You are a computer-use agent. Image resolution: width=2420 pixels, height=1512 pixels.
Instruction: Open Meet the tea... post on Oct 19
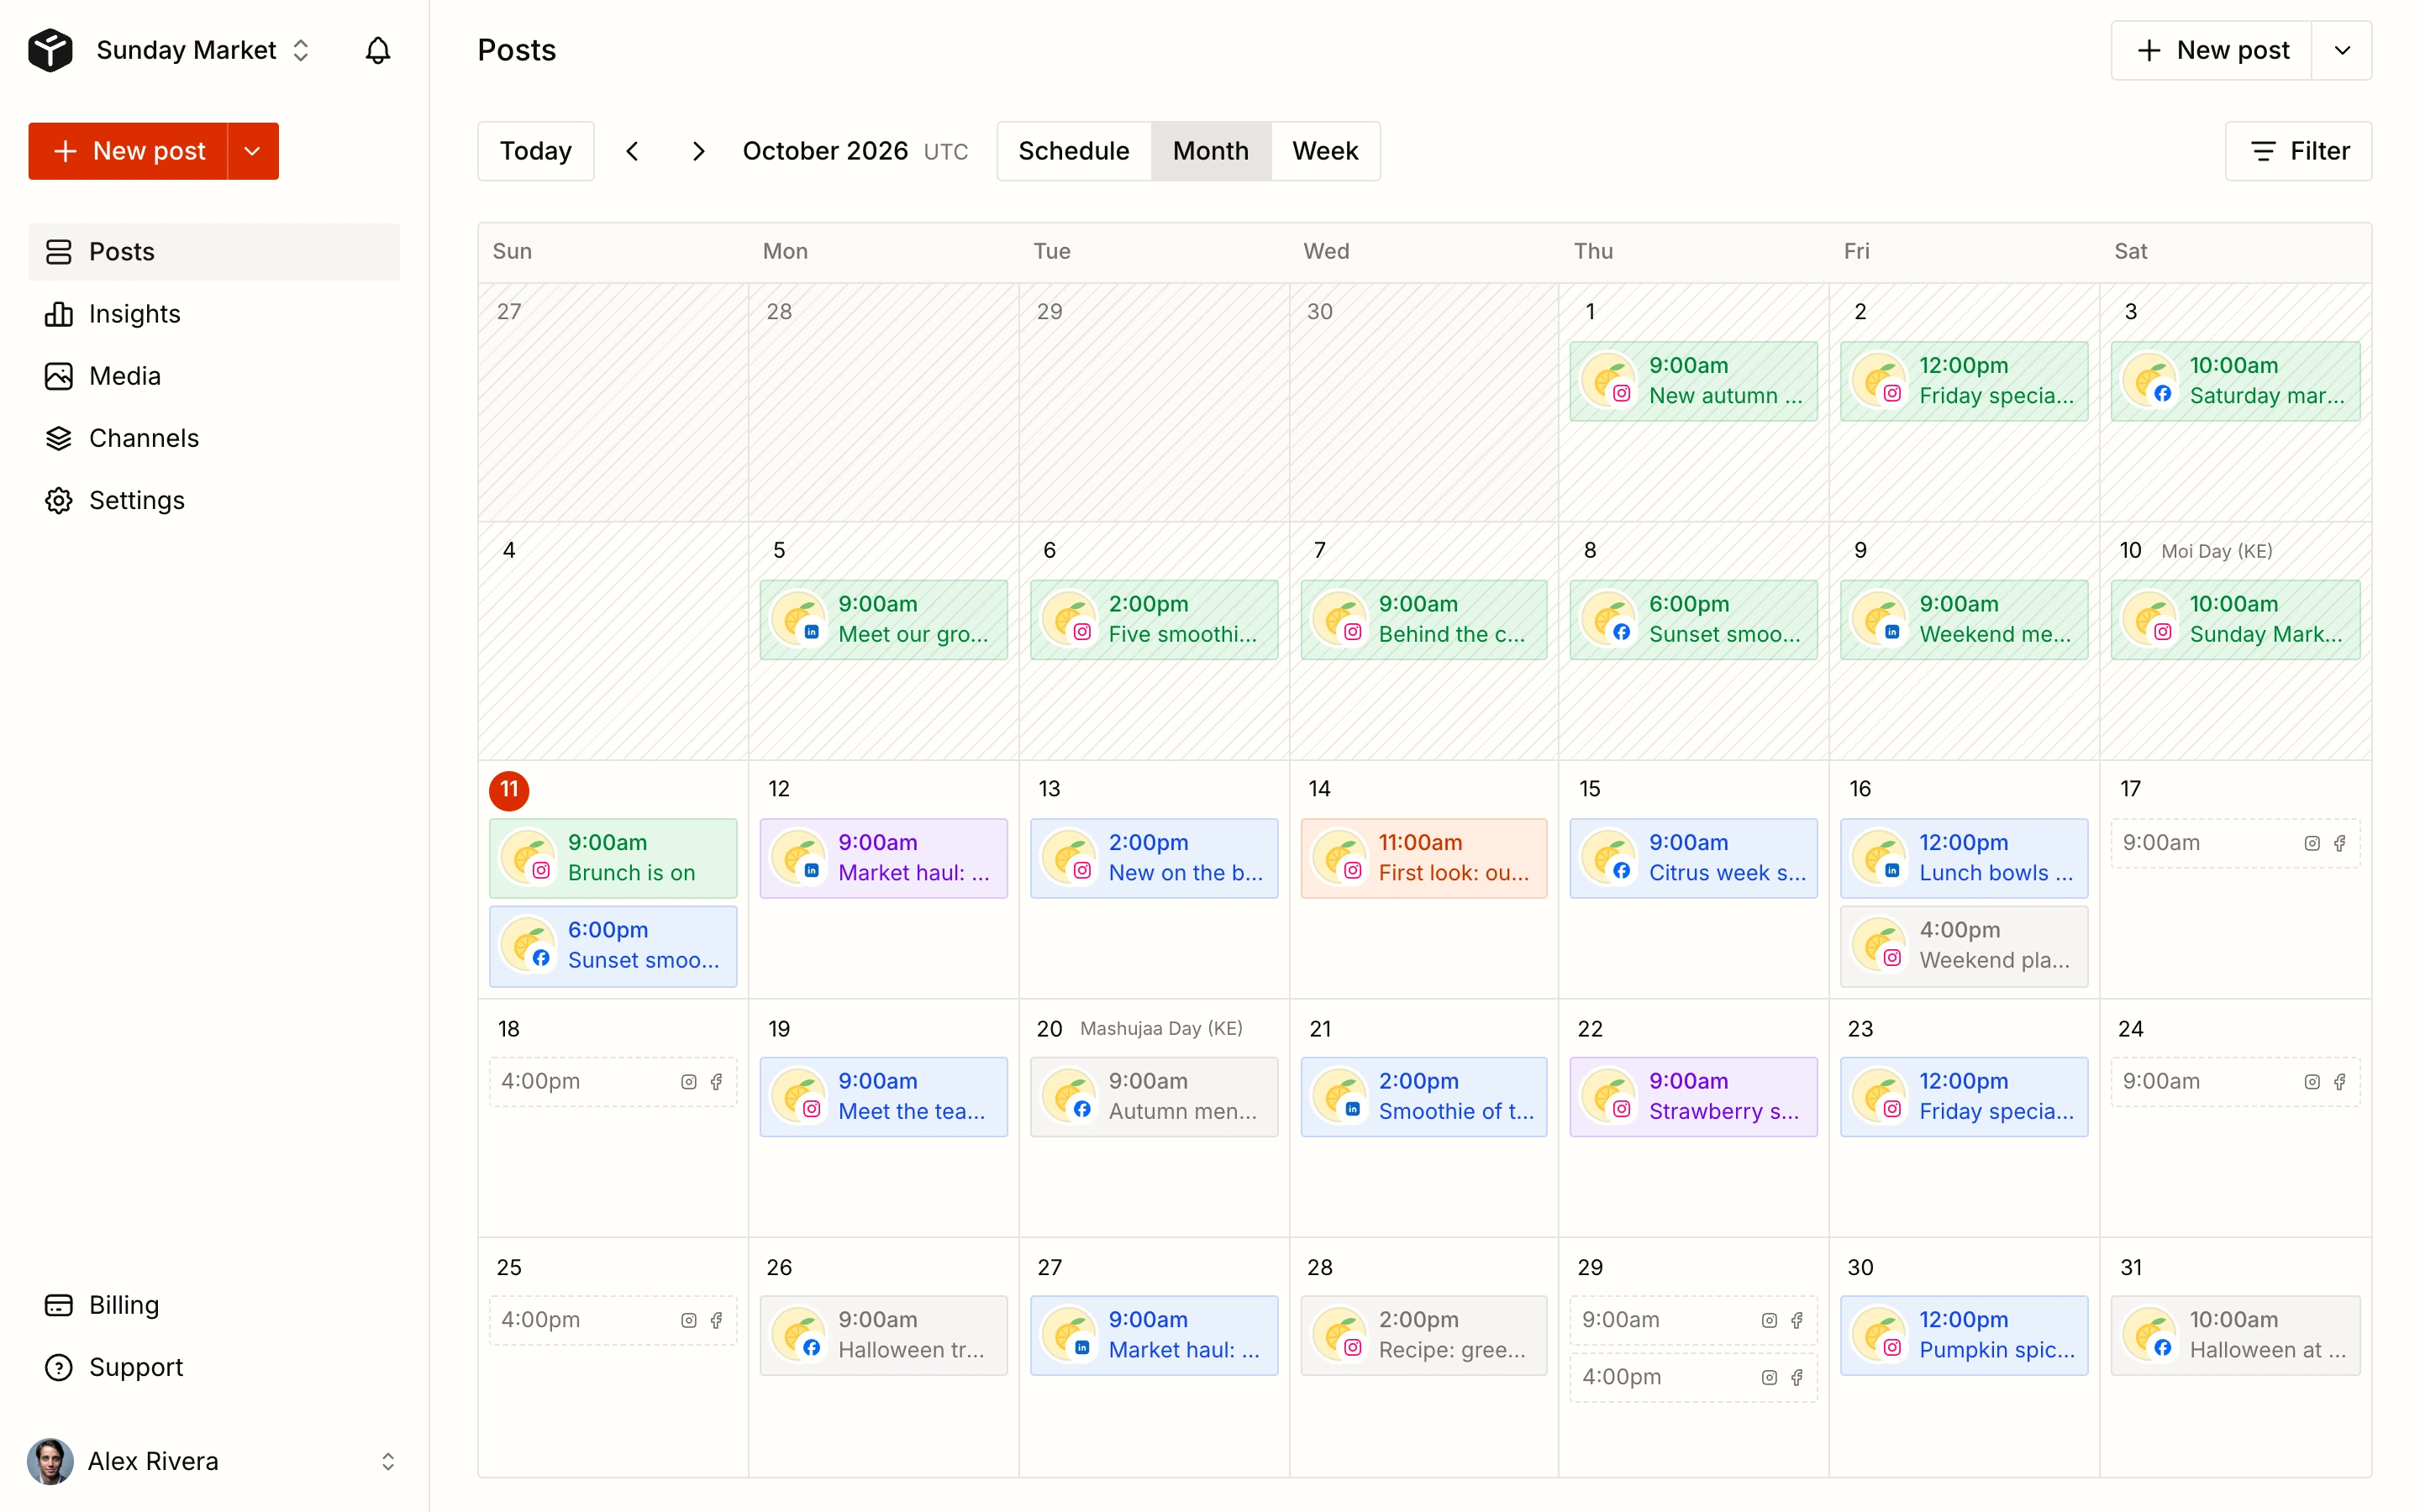pyautogui.click(x=883, y=1097)
